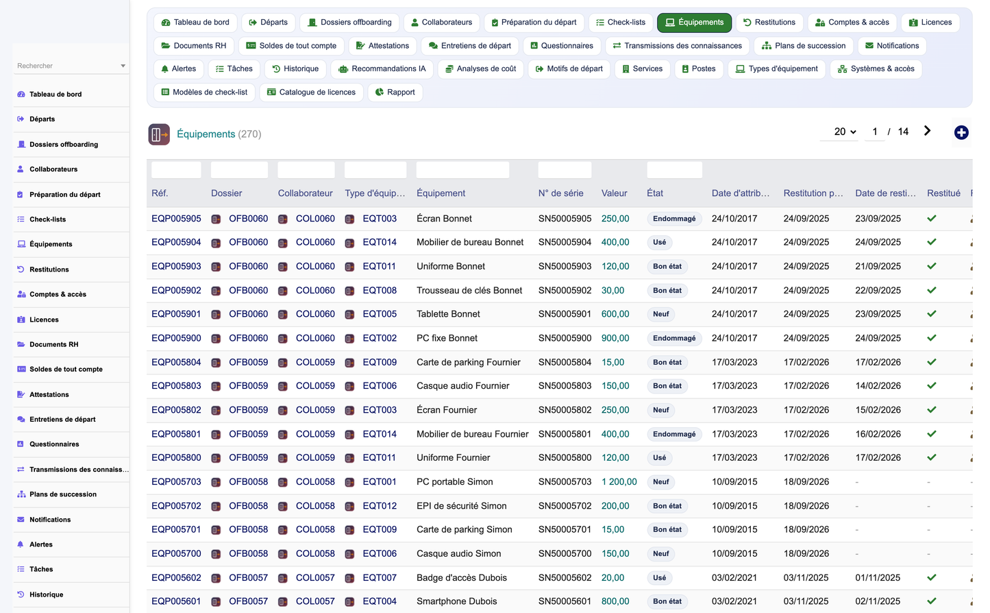
Task: Click EQT014 link for Mobilier de bureau Bonnet
Action: tap(380, 242)
